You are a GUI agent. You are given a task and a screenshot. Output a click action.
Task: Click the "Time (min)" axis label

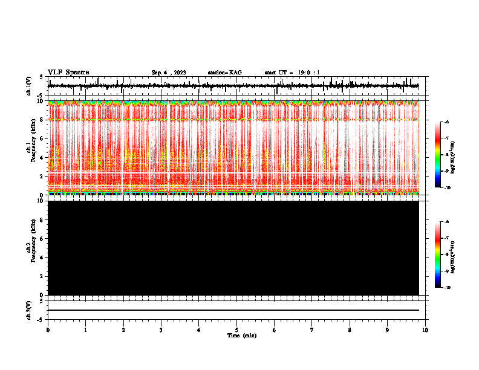point(242,336)
